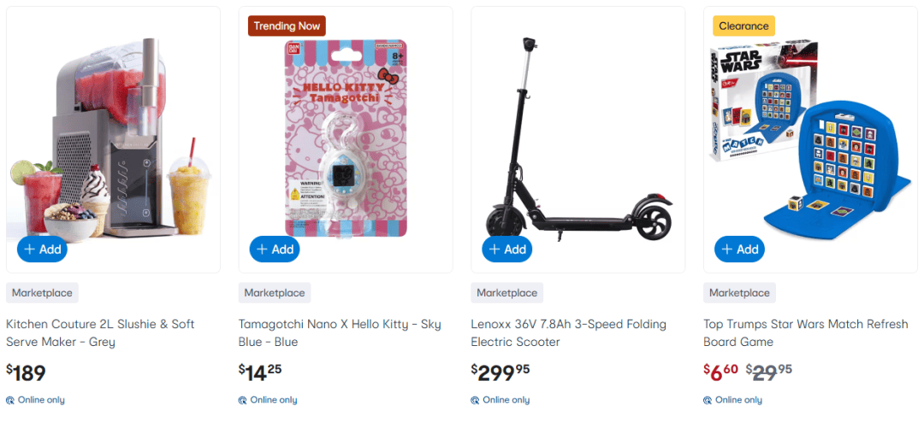Add Top Trumps Star Wars game to cart
Screen dimensions: 924x428
click(x=740, y=249)
